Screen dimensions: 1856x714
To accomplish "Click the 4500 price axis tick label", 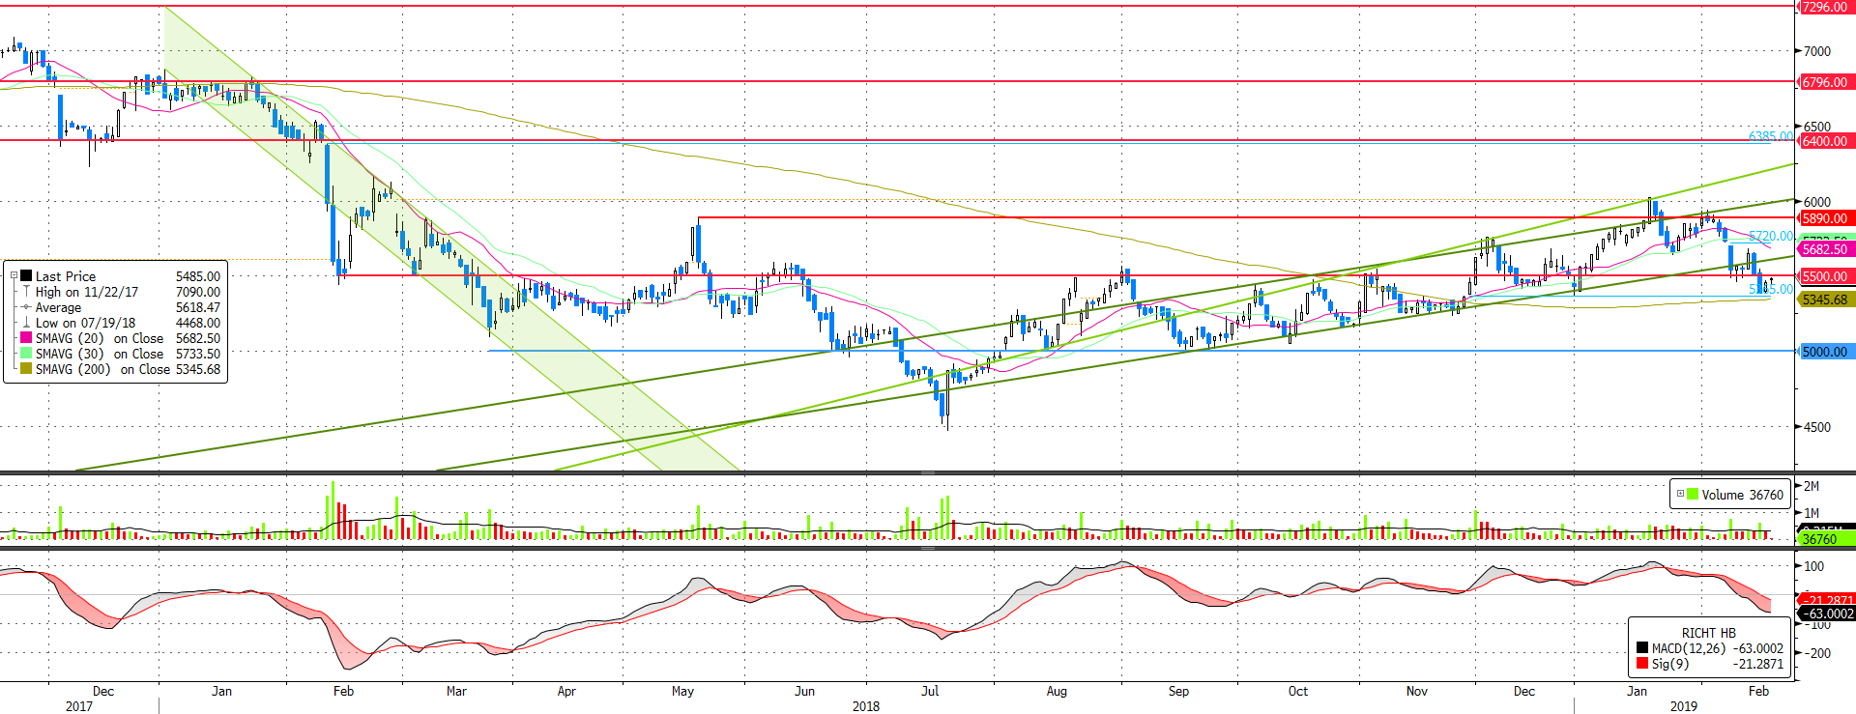I will point(1817,427).
